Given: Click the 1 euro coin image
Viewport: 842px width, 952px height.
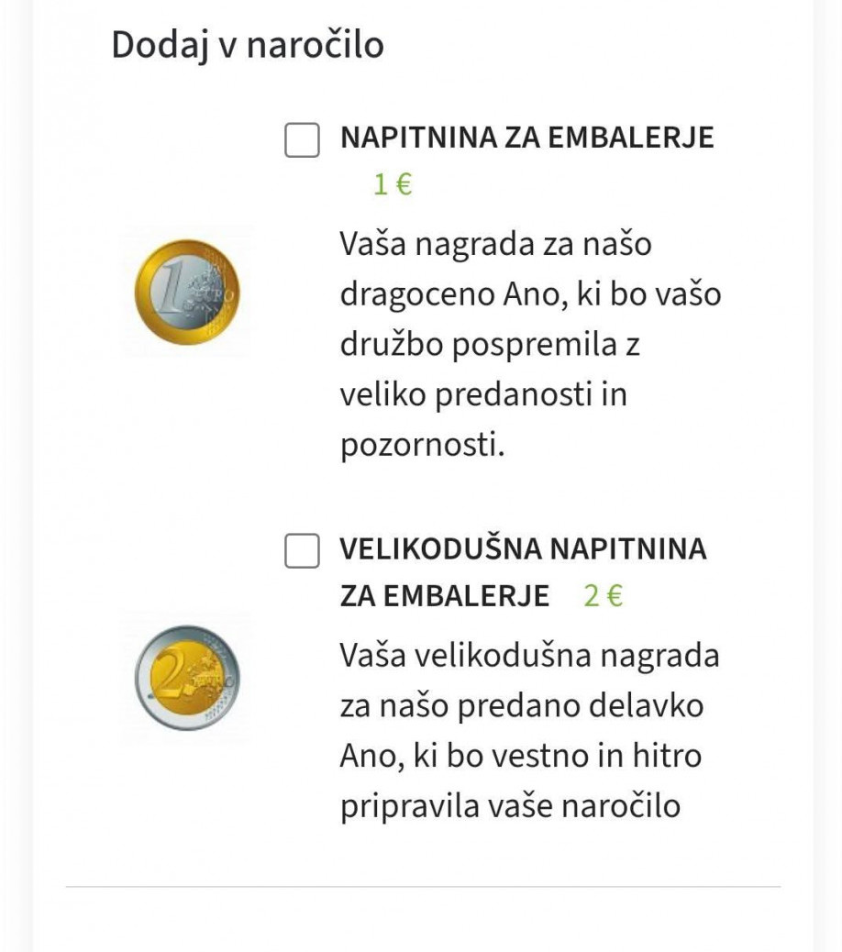Looking at the screenshot, I should click(187, 292).
